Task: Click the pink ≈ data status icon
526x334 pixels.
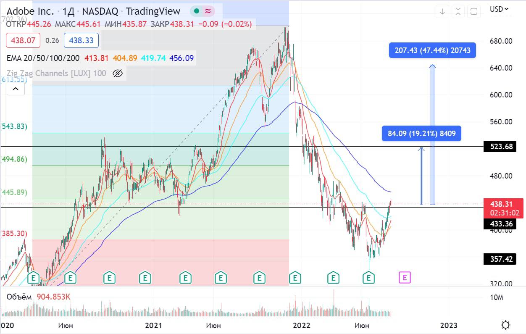Action: pyautogui.click(x=208, y=11)
